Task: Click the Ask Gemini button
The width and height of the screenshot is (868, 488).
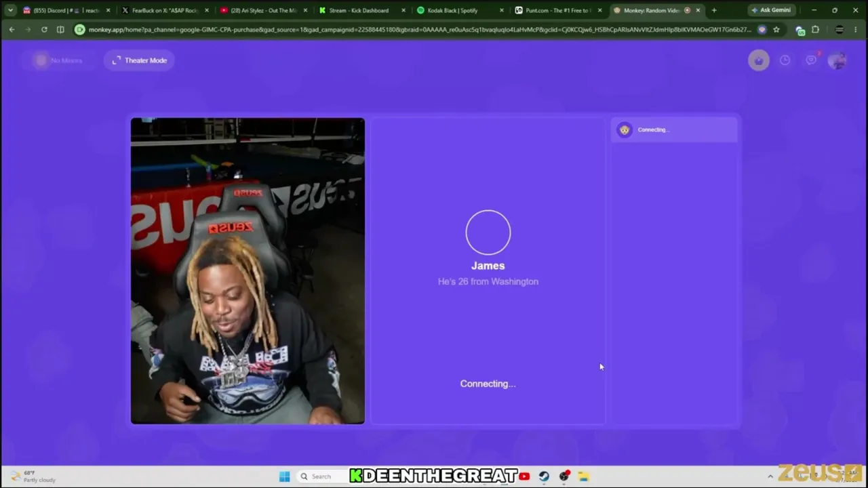Action: pos(771,10)
